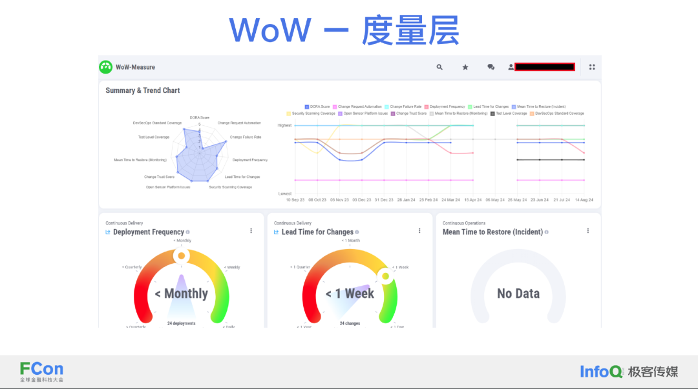Screen dimensions: 698x389
Task: Hide Security Scanning Coverage series in legend
Action: tap(311, 114)
